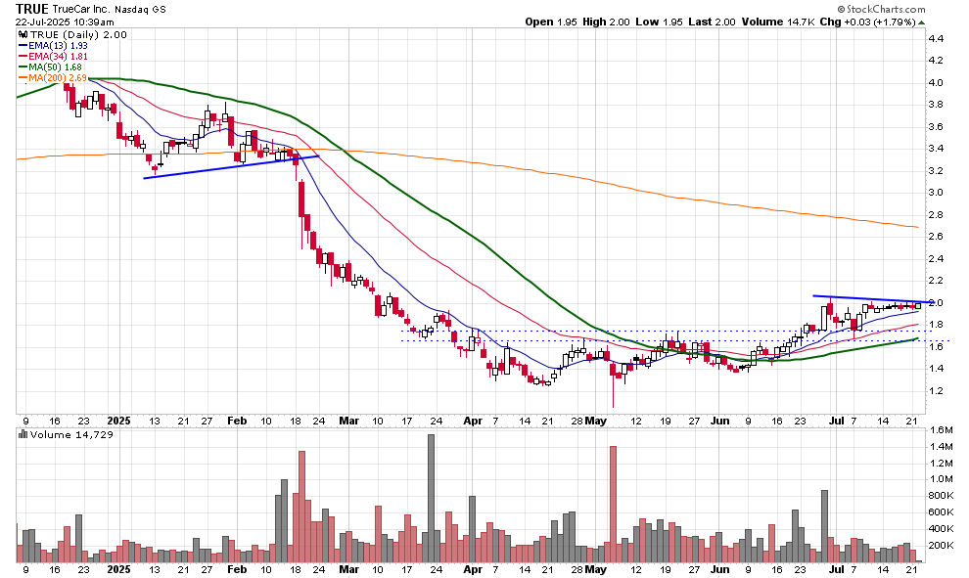Click the 4.4 price axis label
This screenshot has width=969, height=578.
(935, 38)
